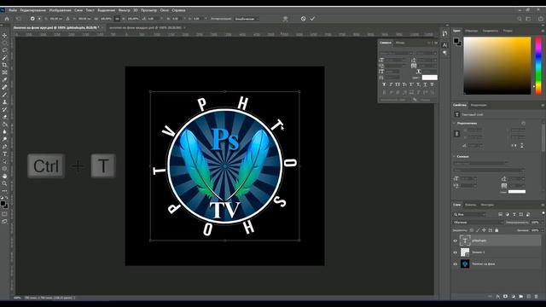Click the layer style fx icon
The image size is (546, 307).
click(x=498, y=297)
